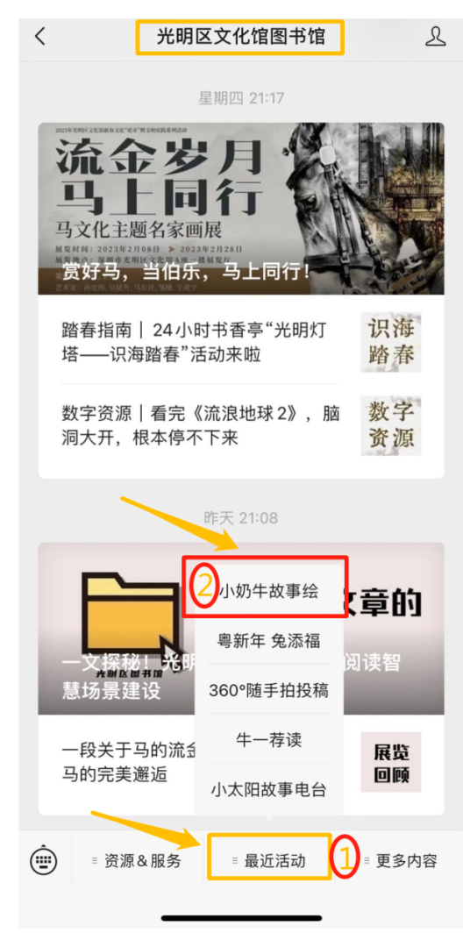Tap the back arrow icon
The image size is (463, 947).
point(39,36)
